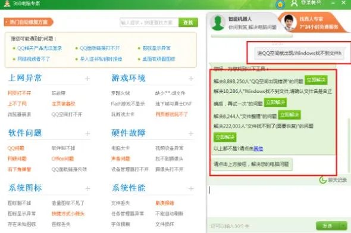Click the 其他 hyperlink in chat
Viewport: 351px width, 233px height.
click(x=258, y=148)
